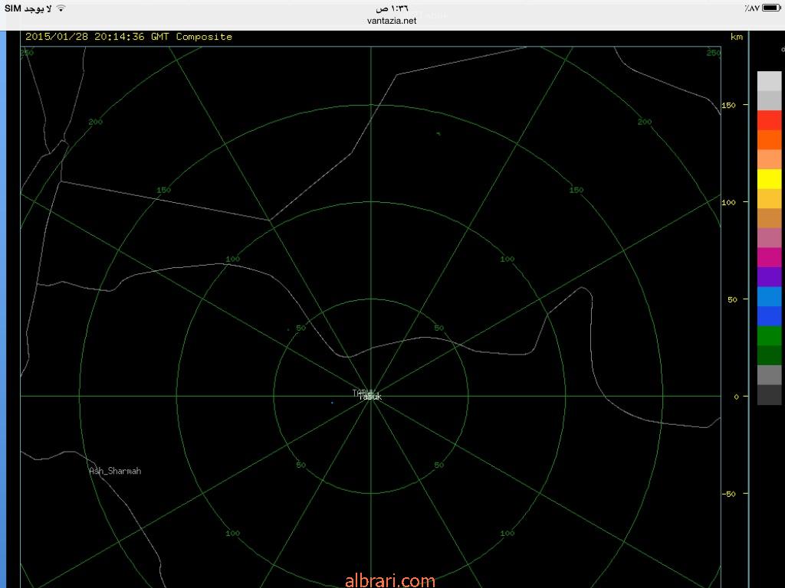This screenshot has width=785, height=588.
Task: Click the yellow 150 axis scale label
Action: tap(729, 105)
